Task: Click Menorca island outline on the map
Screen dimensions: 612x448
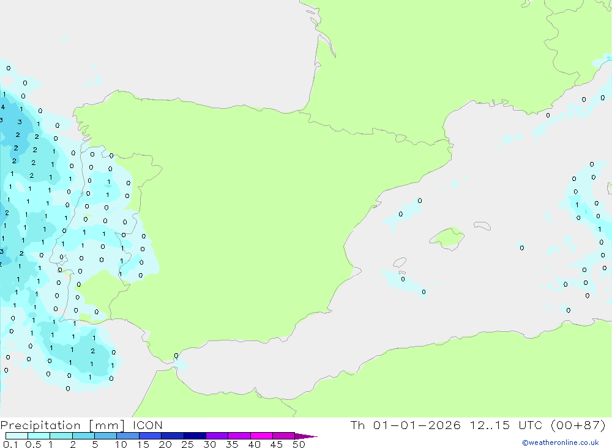Action: (482, 226)
